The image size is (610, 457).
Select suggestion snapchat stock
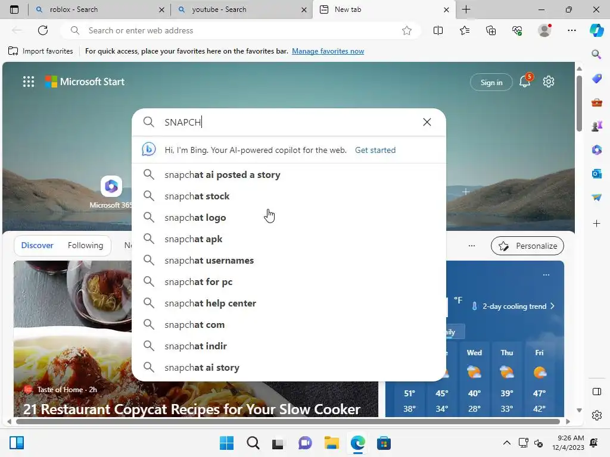click(x=289, y=196)
